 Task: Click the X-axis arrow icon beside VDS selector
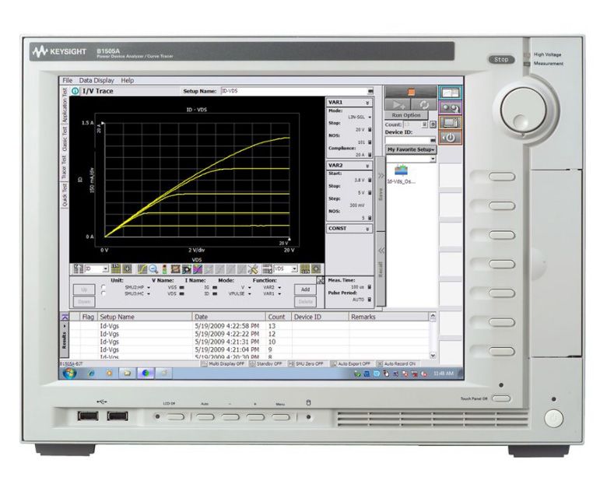click(x=267, y=269)
